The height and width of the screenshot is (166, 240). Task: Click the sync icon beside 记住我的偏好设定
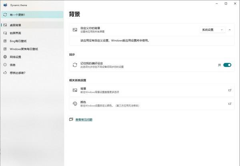coord(75,65)
